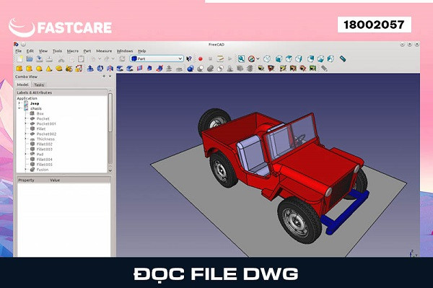Expand the Pocket tree item

point(26,118)
